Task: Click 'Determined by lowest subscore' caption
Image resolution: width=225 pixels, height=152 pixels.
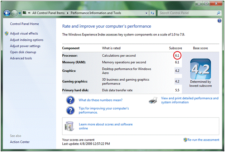Action: pyautogui.click(x=201, y=84)
